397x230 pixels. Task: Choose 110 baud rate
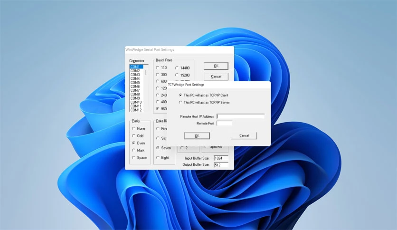(x=158, y=67)
